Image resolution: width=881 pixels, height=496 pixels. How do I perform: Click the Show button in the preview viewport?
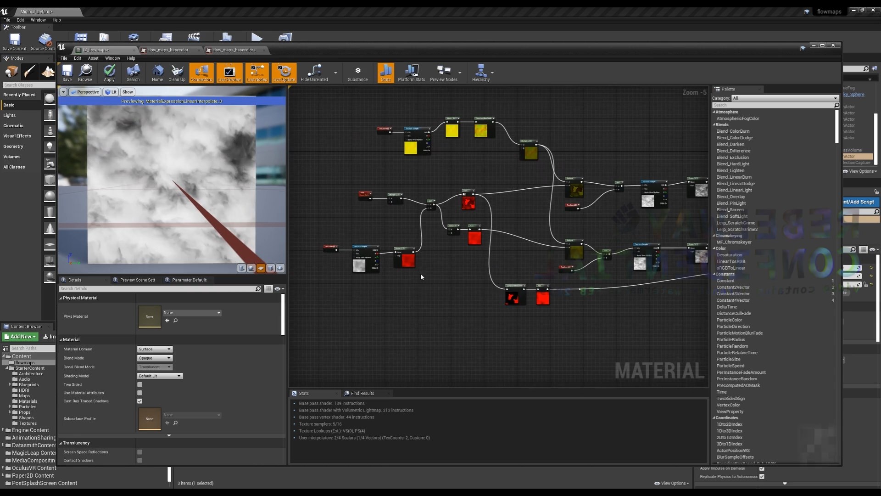(127, 92)
